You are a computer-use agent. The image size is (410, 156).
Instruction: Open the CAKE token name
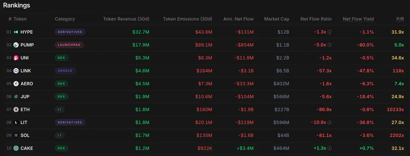click(x=27, y=149)
